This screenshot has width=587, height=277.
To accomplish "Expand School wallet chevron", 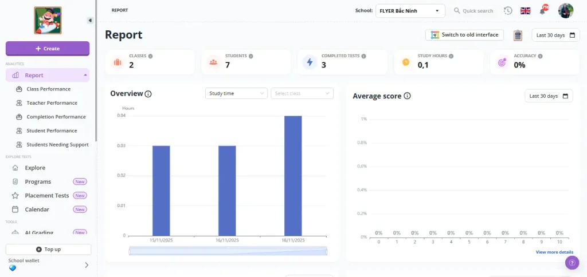I will (x=87, y=265).
